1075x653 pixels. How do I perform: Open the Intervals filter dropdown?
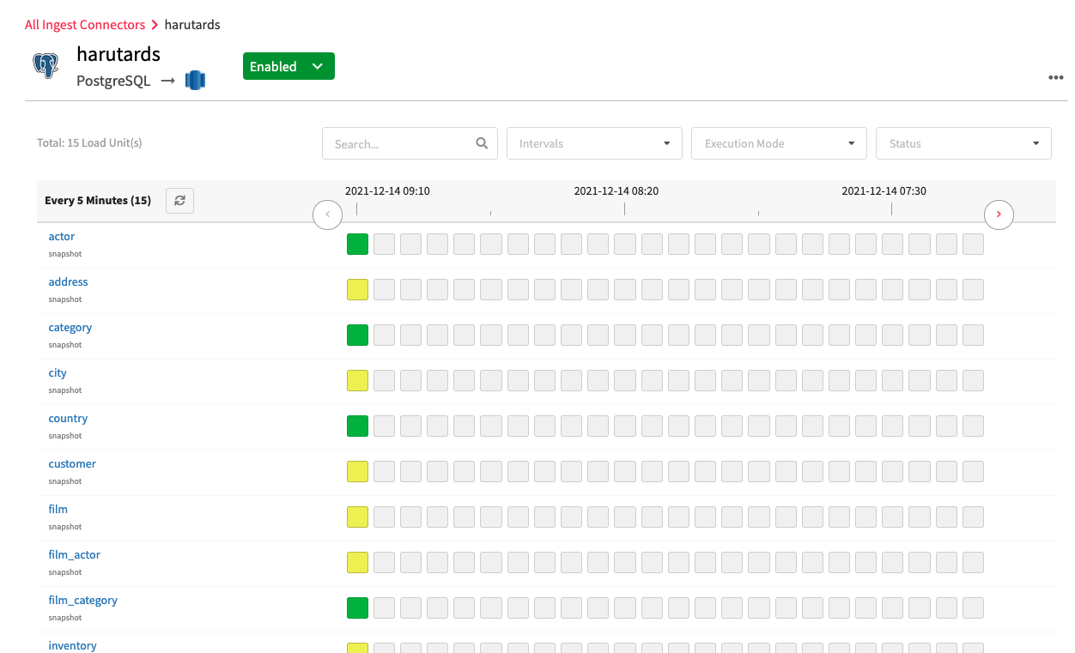[x=594, y=143]
